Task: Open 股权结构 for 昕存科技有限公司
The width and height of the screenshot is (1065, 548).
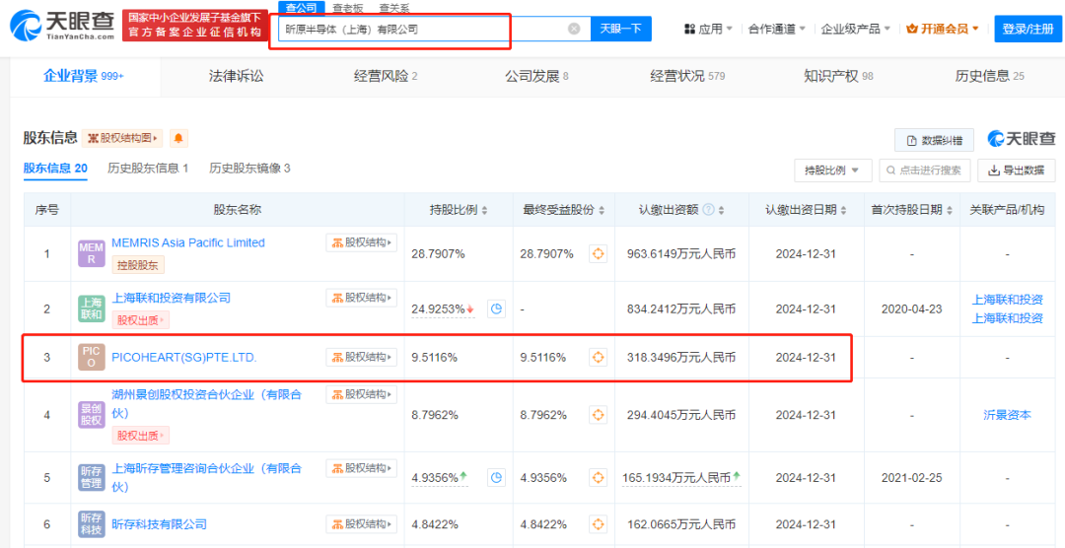Action: click(361, 523)
